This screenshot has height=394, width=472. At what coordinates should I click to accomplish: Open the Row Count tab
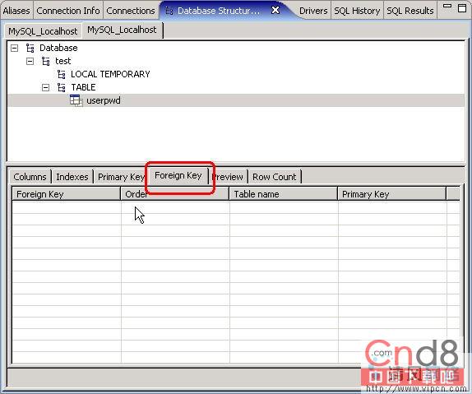click(275, 177)
